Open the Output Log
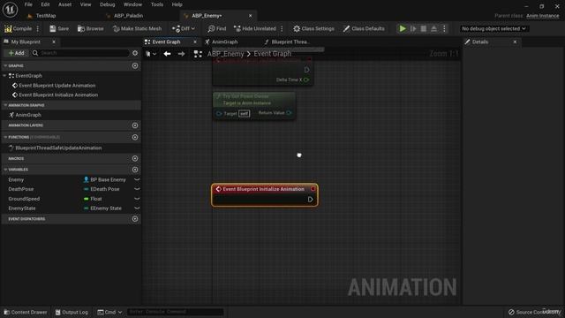This screenshot has height=318, width=565. 72,312
